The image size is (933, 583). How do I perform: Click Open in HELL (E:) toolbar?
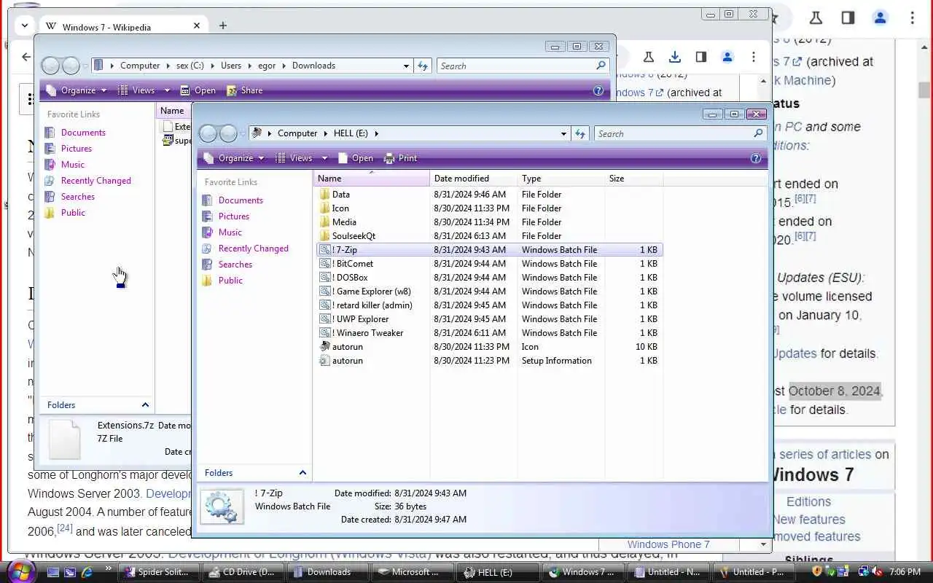coord(356,158)
